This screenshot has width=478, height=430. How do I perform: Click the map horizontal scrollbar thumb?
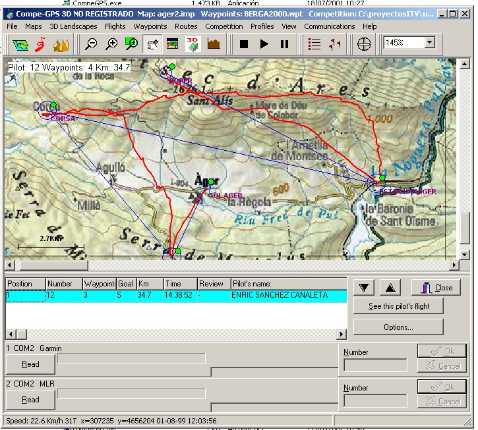(x=53, y=265)
